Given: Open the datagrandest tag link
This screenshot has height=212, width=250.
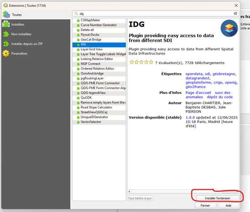Looking at the screenshot, I should coord(197,78).
